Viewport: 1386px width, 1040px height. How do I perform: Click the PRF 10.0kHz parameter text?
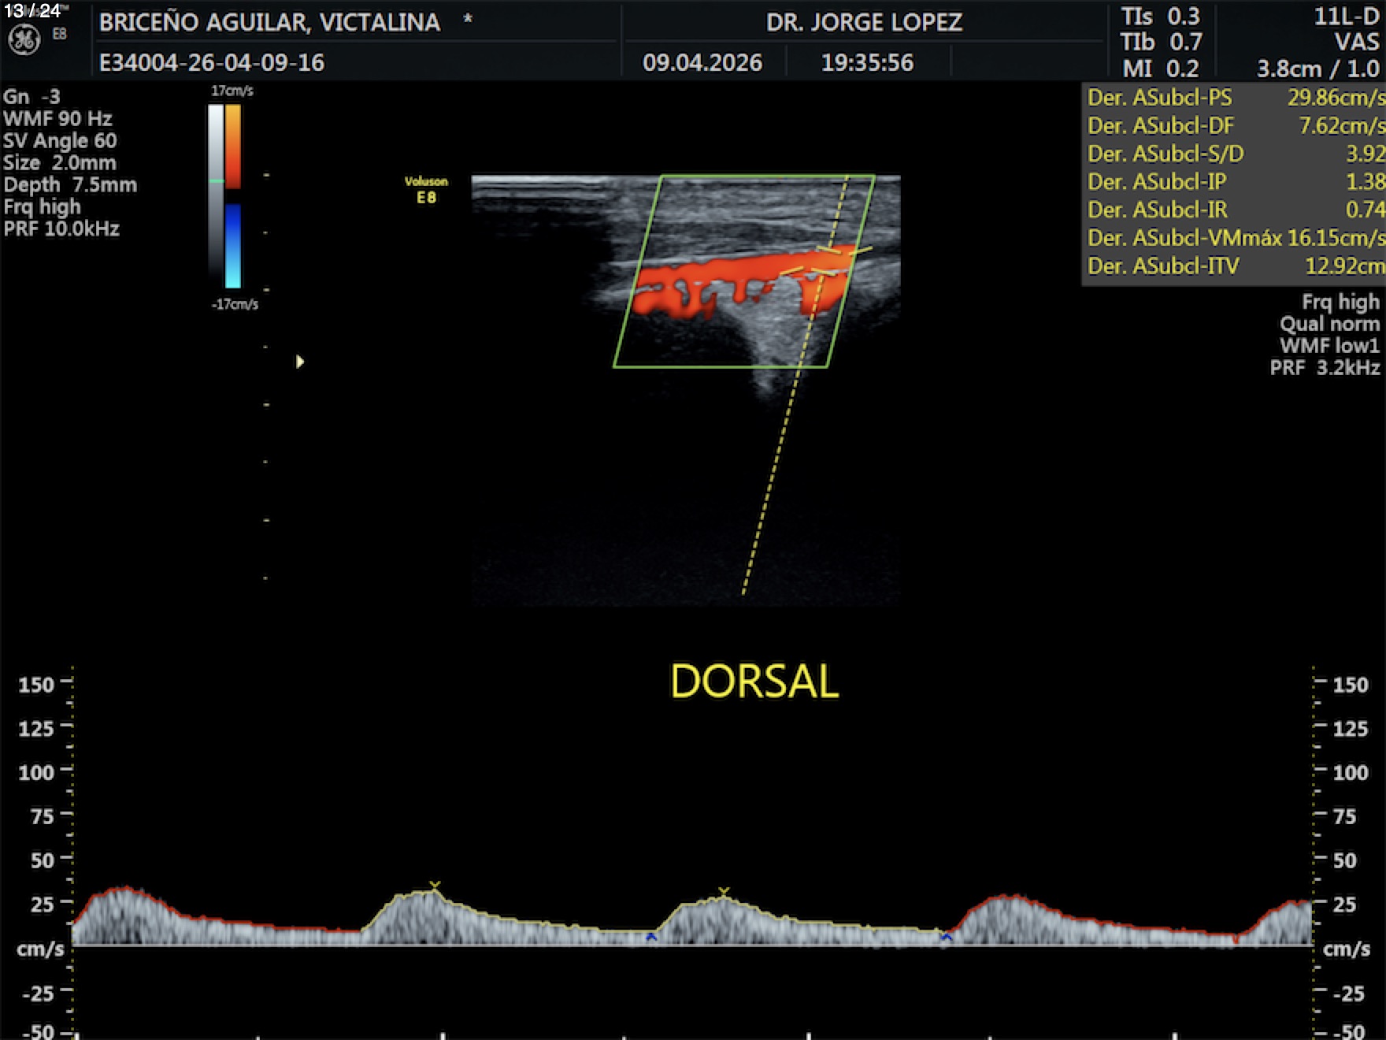point(61,229)
